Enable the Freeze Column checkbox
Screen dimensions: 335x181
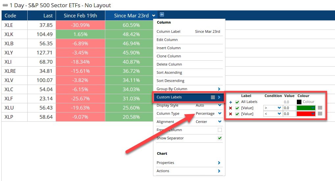point(219,130)
